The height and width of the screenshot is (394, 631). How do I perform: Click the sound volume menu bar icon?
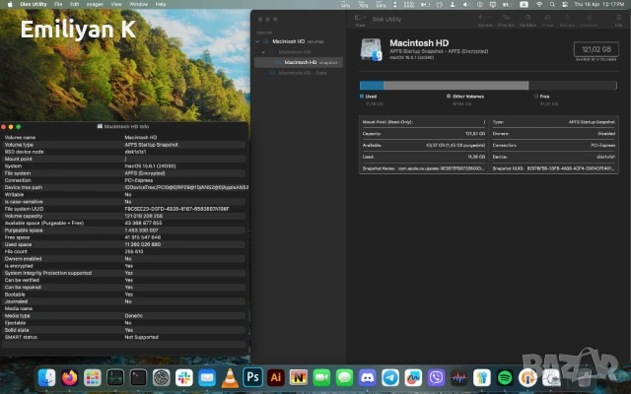466,4
